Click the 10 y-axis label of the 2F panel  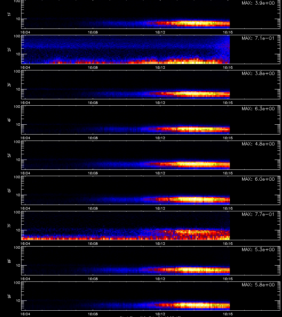click(18, 54)
